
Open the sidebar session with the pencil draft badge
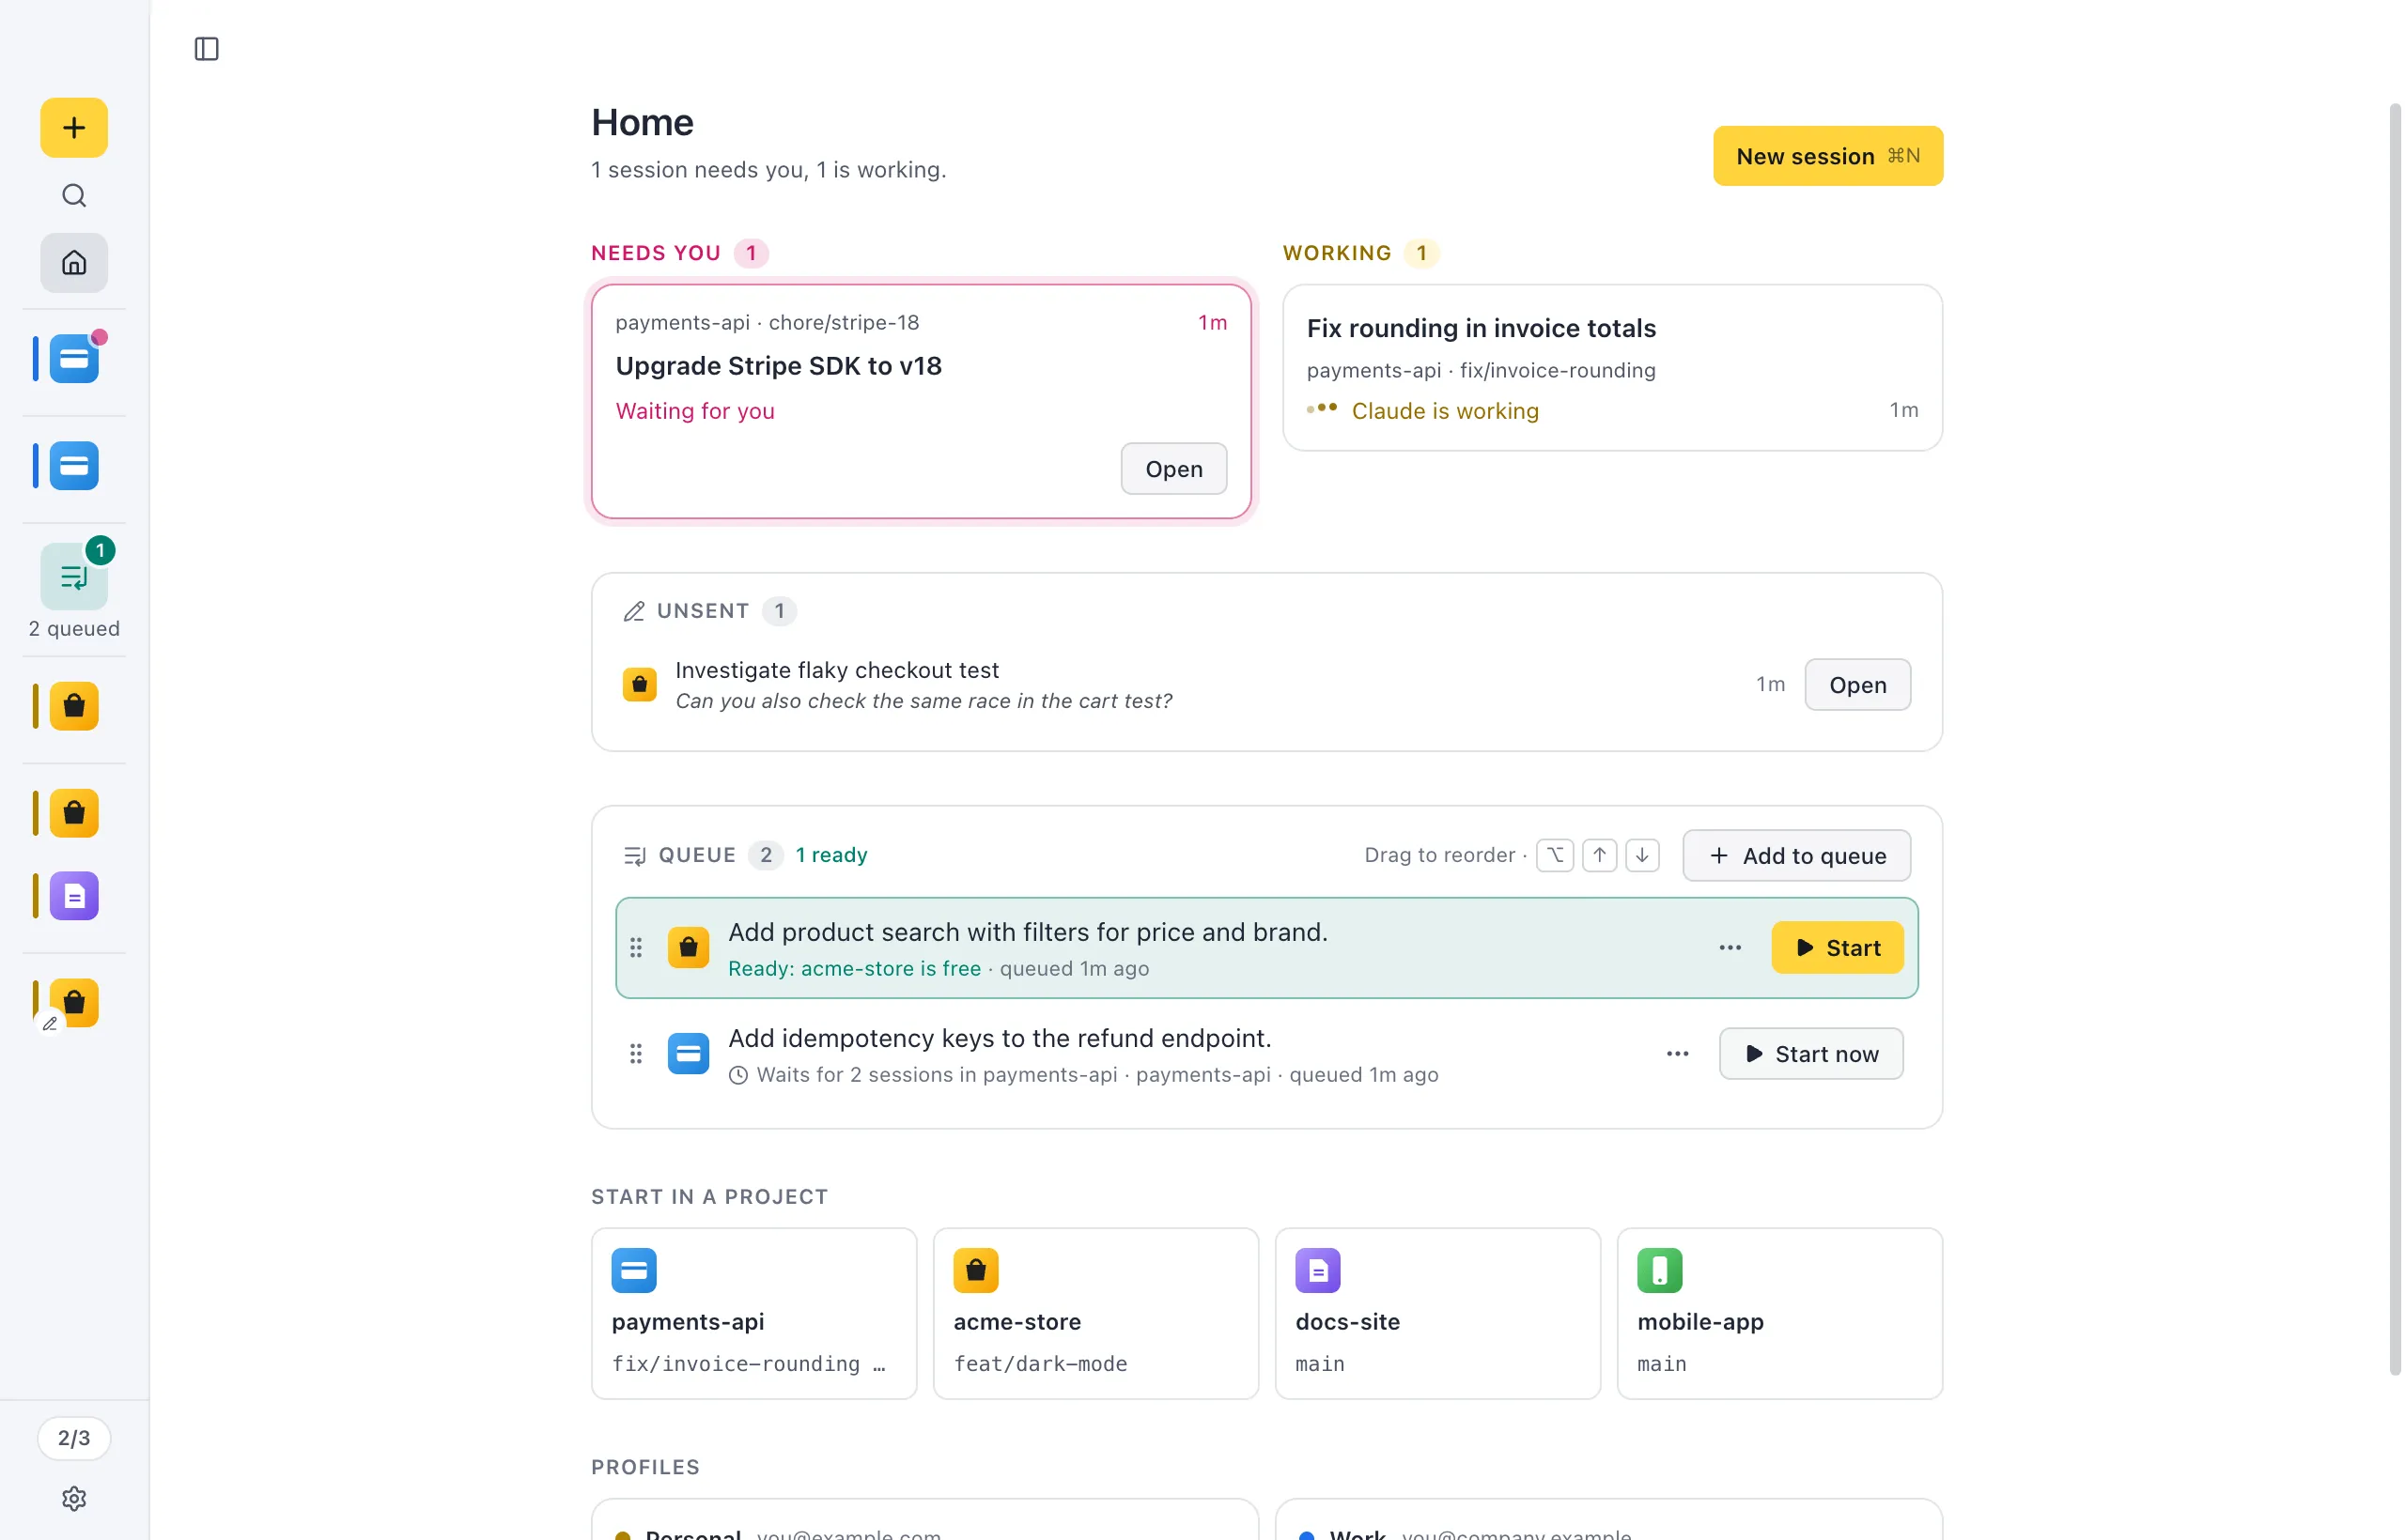pos(74,1003)
